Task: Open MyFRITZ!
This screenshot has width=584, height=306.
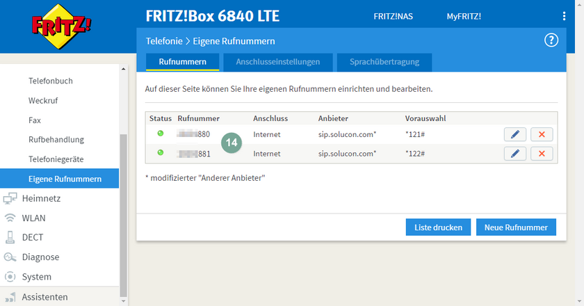Action: pos(464,17)
